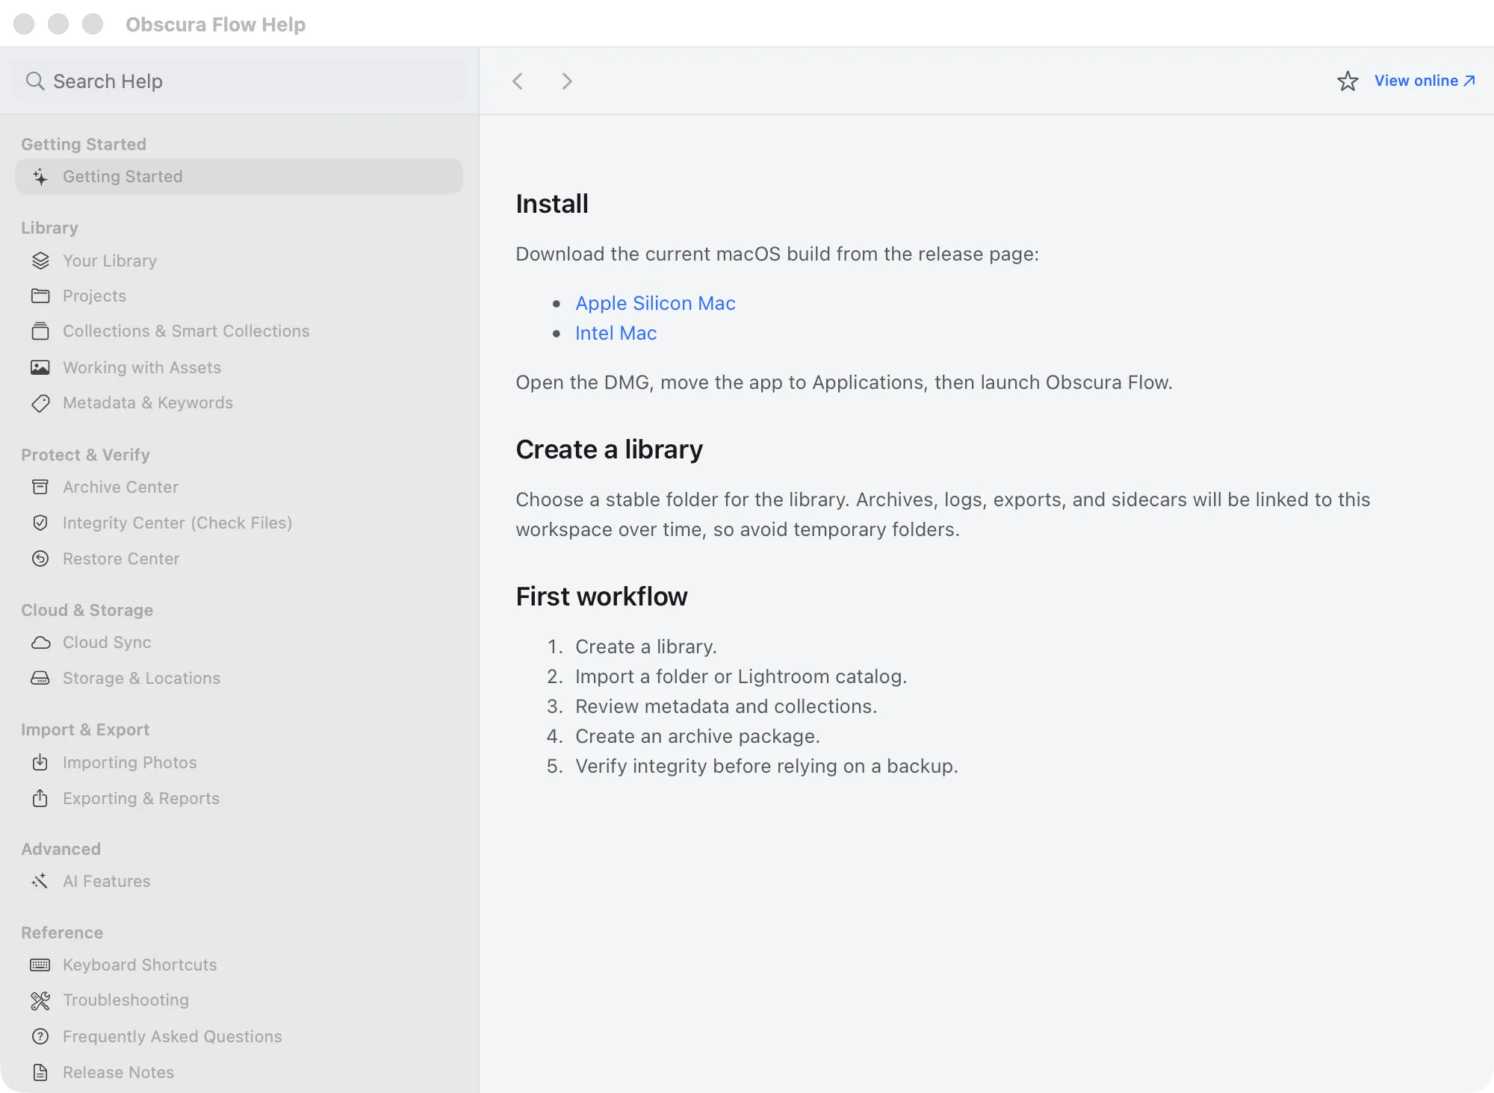Click the photo icon for Working with Assets
This screenshot has width=1494, height=1093.
click(40, 367)
